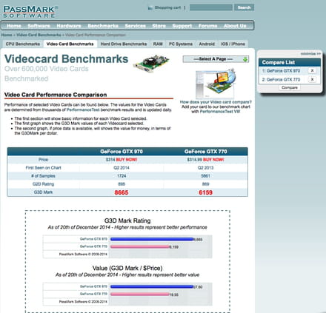
Task: Switch to the Hard Drive Benchmarks tab
Action: [124, 44]
